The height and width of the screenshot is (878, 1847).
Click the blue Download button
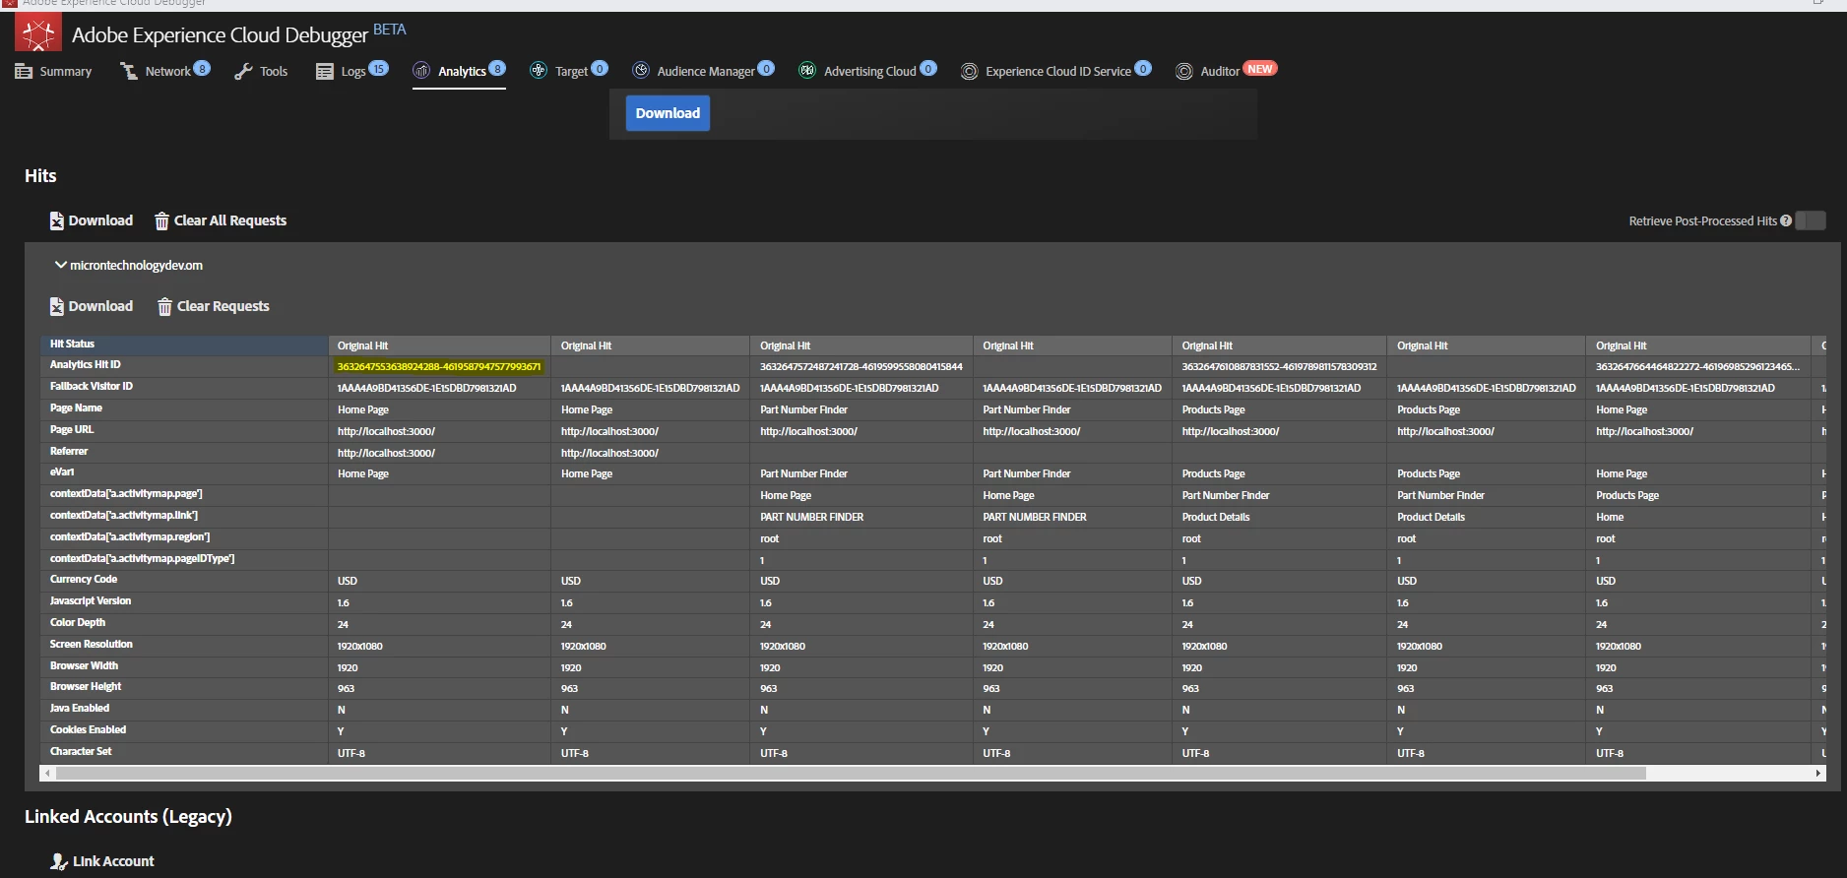[668, 113]
